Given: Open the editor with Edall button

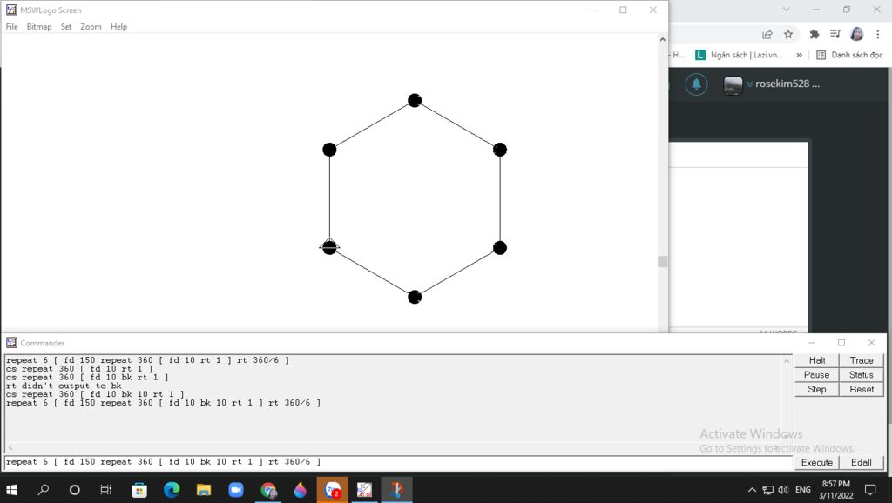Looking at the screenshot, I should (862, 463).
